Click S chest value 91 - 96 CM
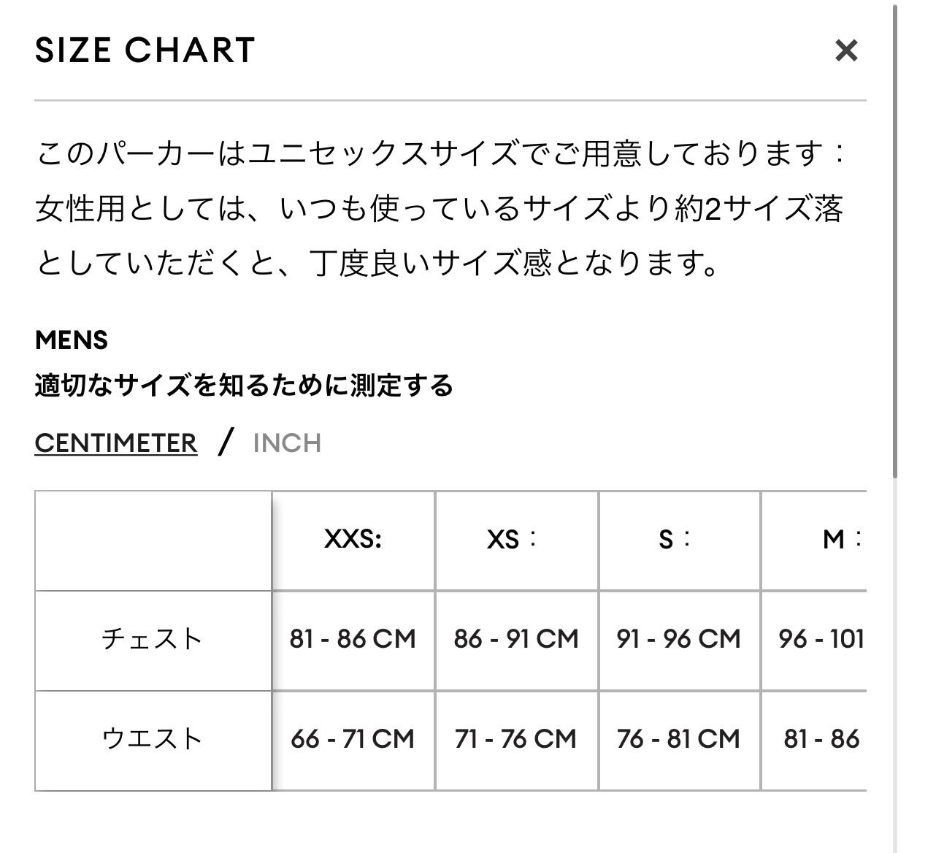The image size is (936, 853). pyautogui.click(x=678, y=639)
